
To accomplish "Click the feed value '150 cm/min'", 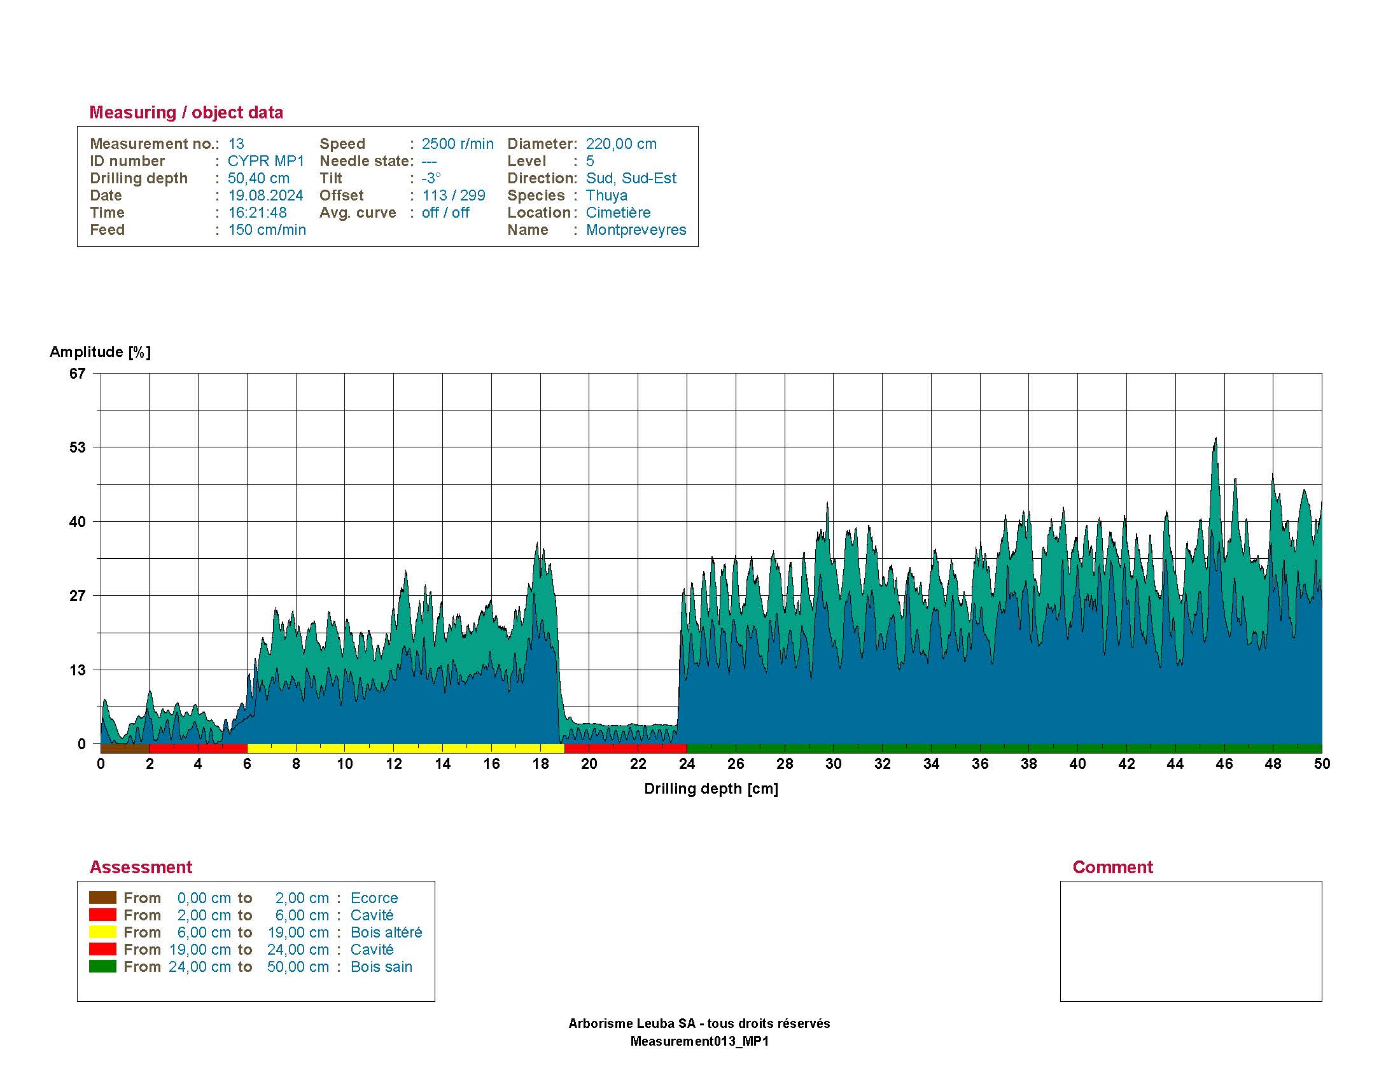I will (x=267, y=230).
